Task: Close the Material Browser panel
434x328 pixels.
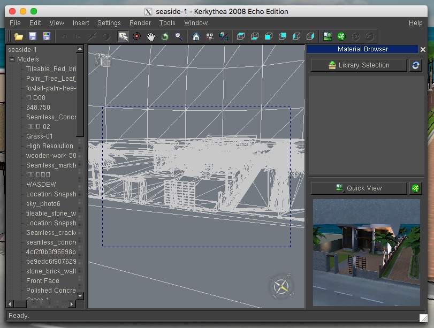Action: tap(423, 50)
